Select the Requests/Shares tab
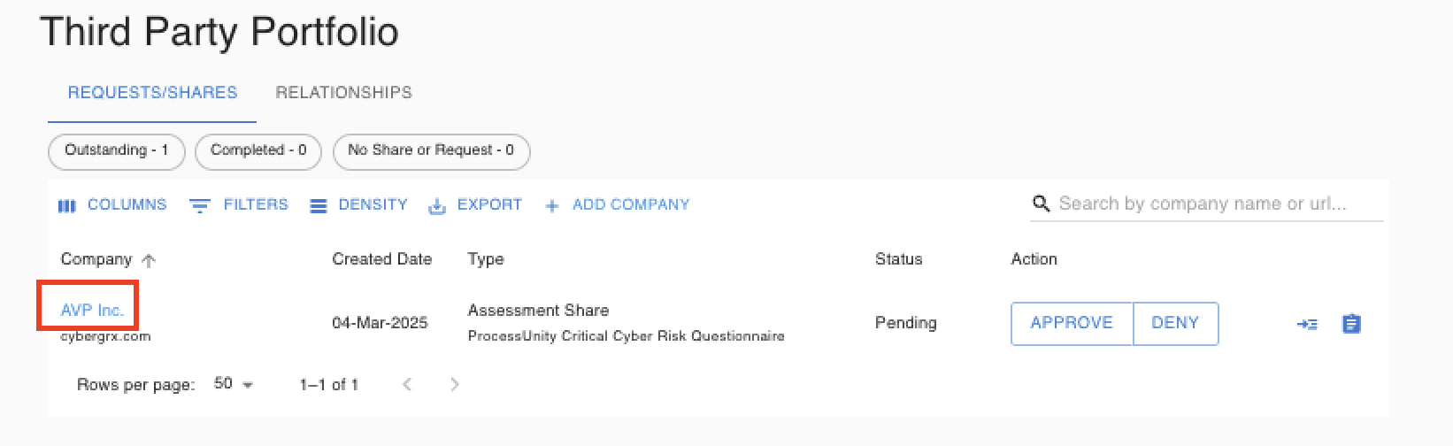The width and height of the screenshot is (1453, 446). point(152,93)
